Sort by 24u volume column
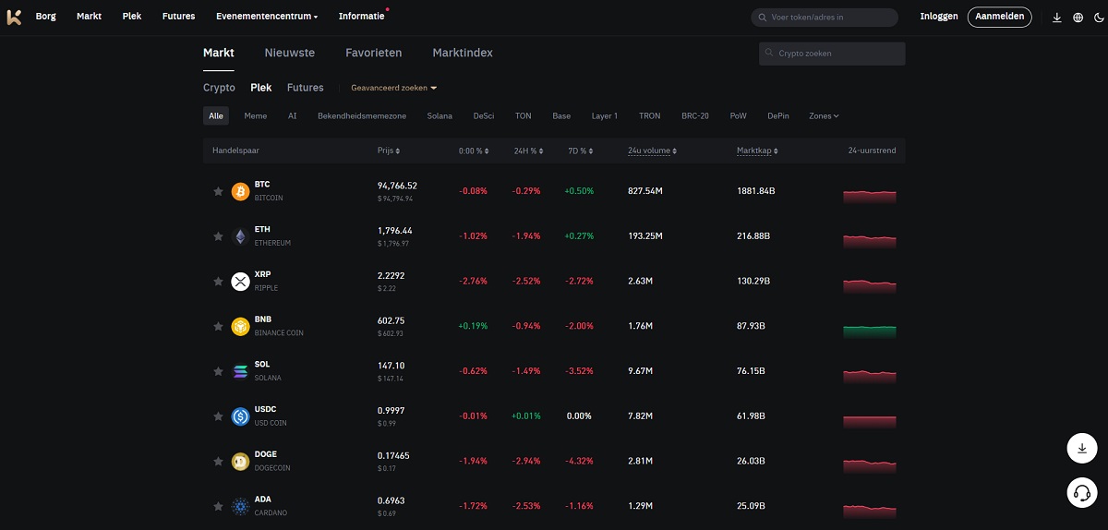 pos(653,151)
